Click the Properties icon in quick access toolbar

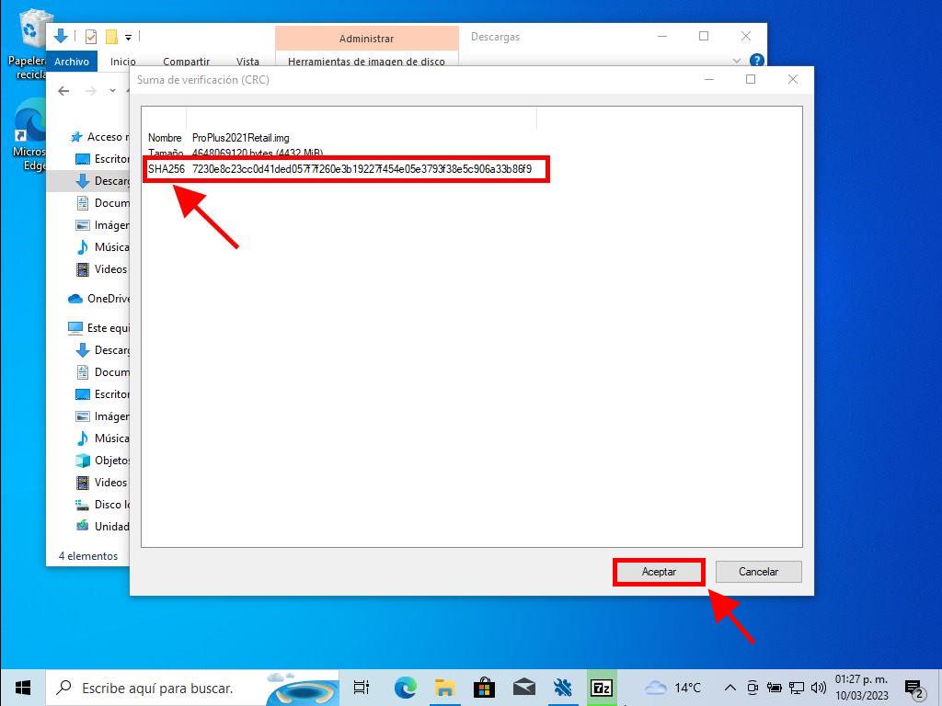[90, 37]
